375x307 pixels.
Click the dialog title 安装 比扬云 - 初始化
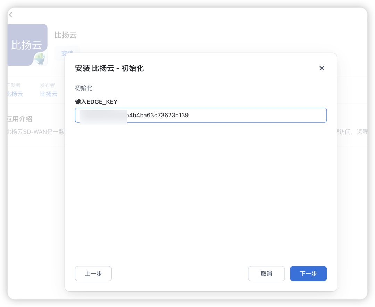click(110, 68)
